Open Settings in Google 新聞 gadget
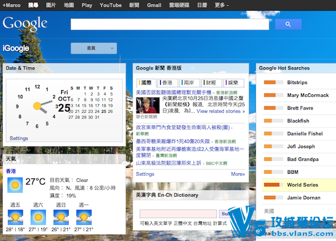 coord(145,174)
